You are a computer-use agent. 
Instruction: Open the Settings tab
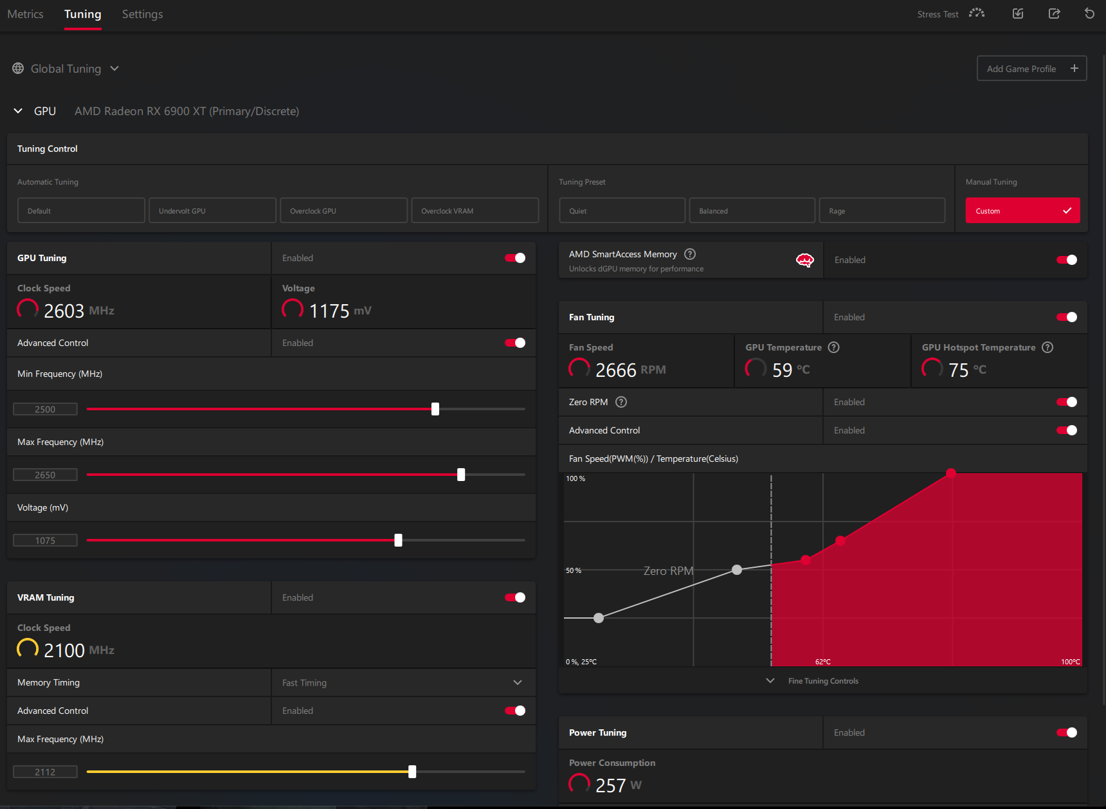click(142, 14)
